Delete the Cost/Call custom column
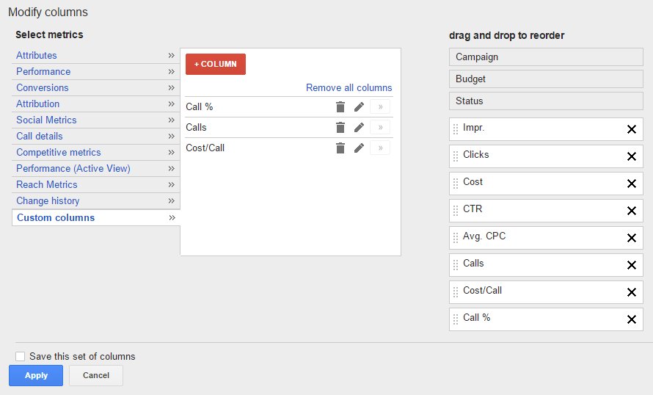This screenshot has height=395, width=653. coord(340,148)
